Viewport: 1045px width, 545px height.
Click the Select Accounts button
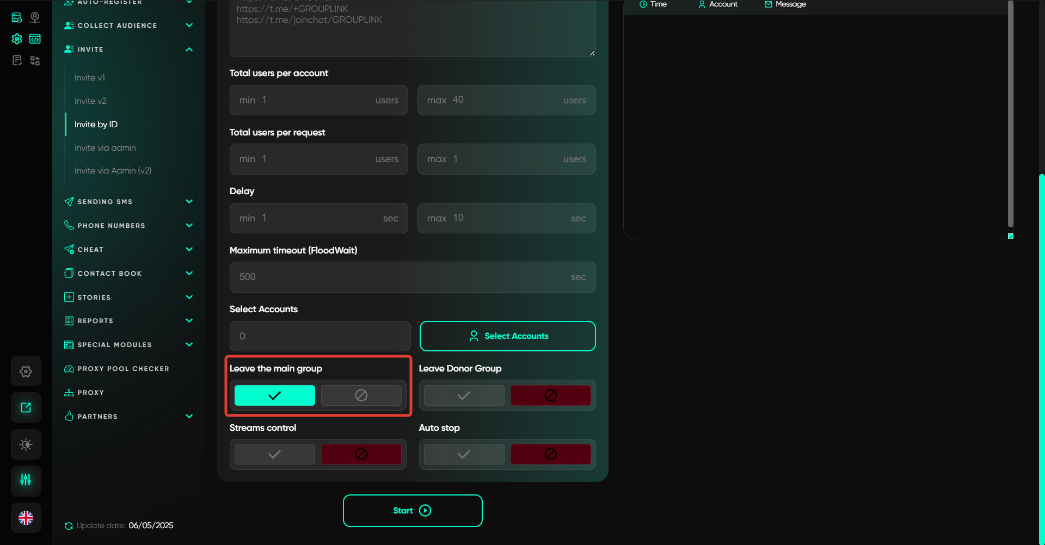pyautogui.click(x=507, y=336)
